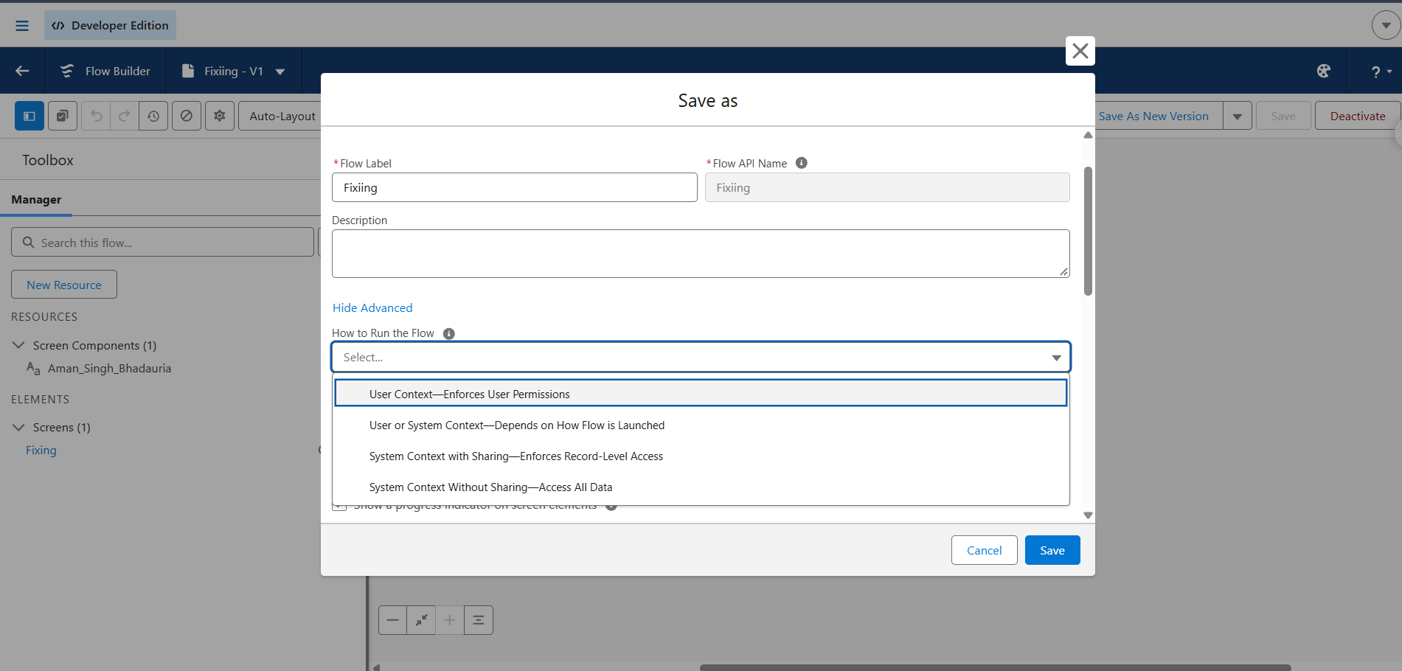Click the zoom out minus icon
Viewport: 1402px width, 671px height.
pyautogui.click(x=393, y=620)
